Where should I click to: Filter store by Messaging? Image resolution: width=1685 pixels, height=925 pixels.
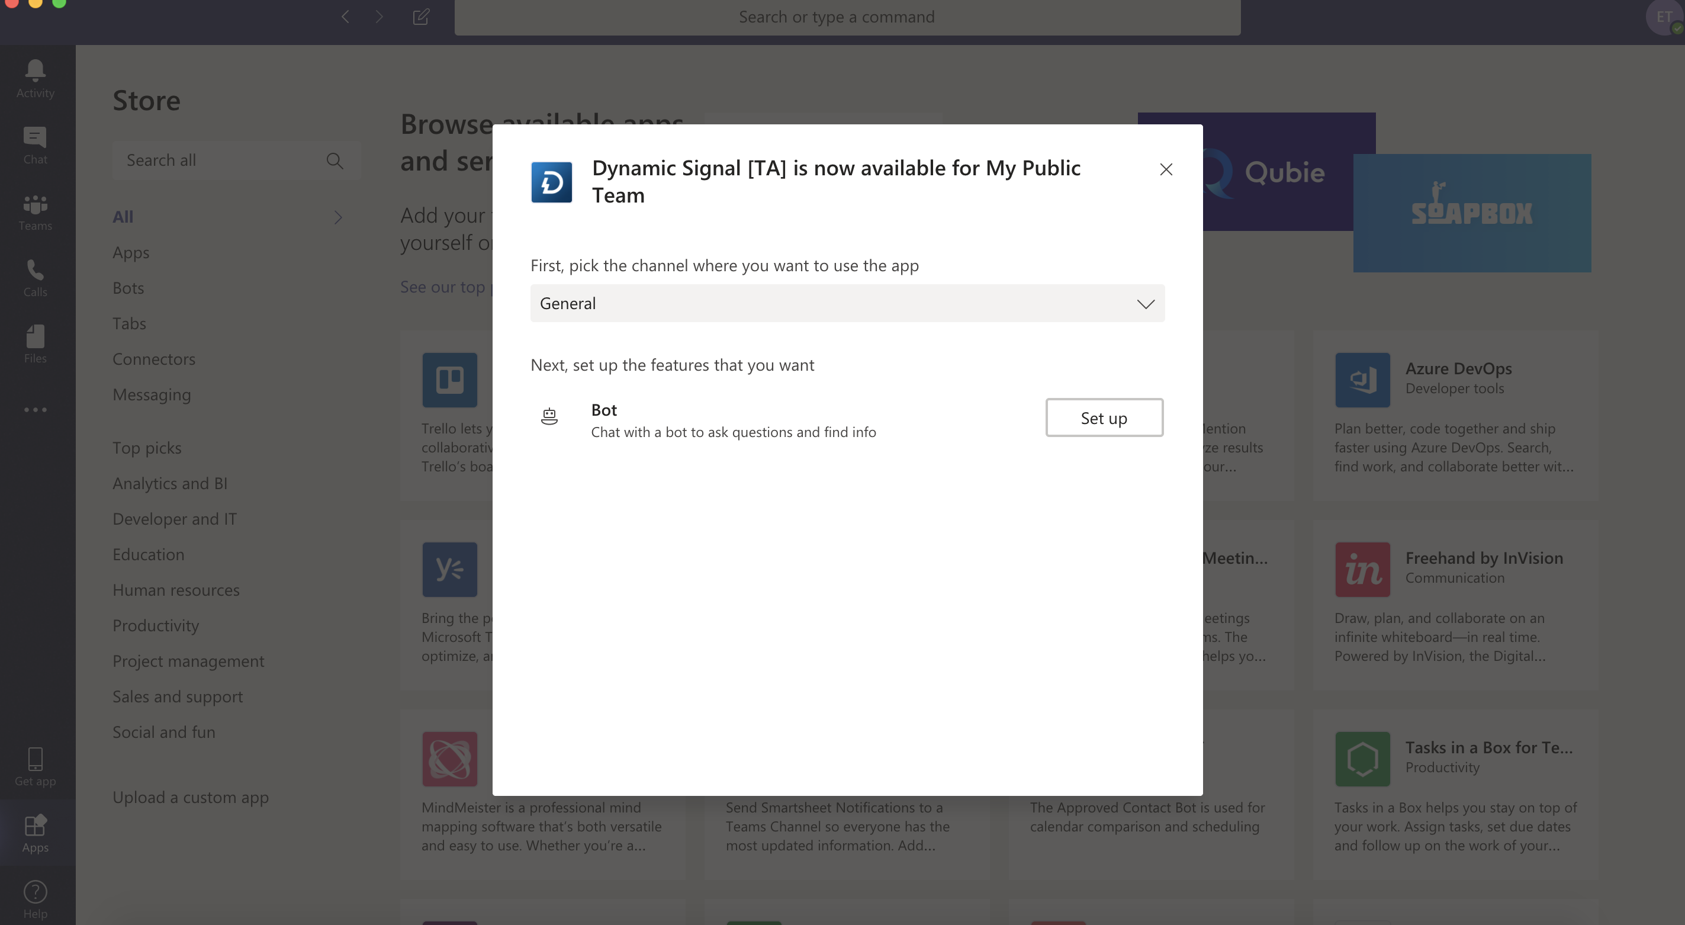(x=152, y=395)
